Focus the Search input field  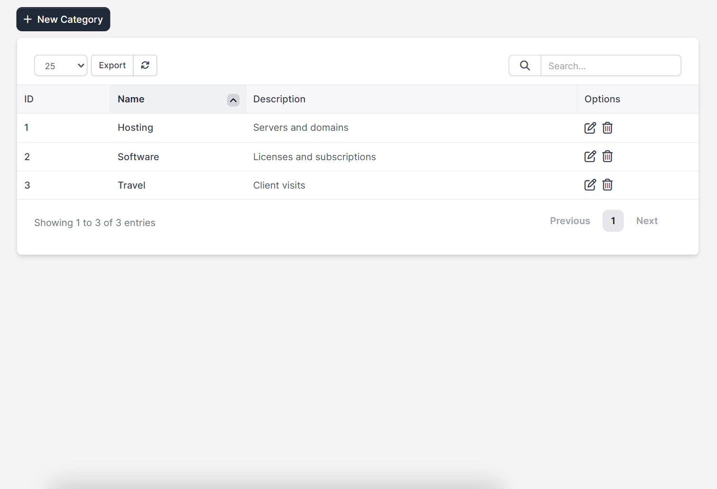pos(611,65)
